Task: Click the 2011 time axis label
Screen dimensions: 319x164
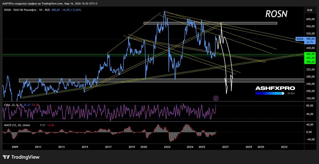Action: point(38,147)
